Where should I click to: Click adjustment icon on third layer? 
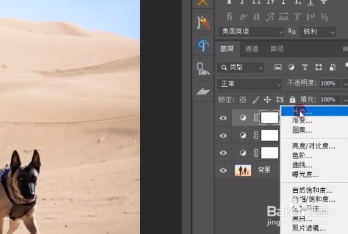[x=243, y=152]
